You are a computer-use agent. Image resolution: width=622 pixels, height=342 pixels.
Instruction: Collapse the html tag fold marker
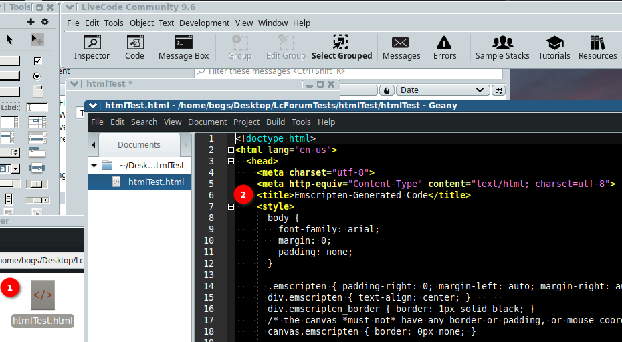(x=231, y=150)
